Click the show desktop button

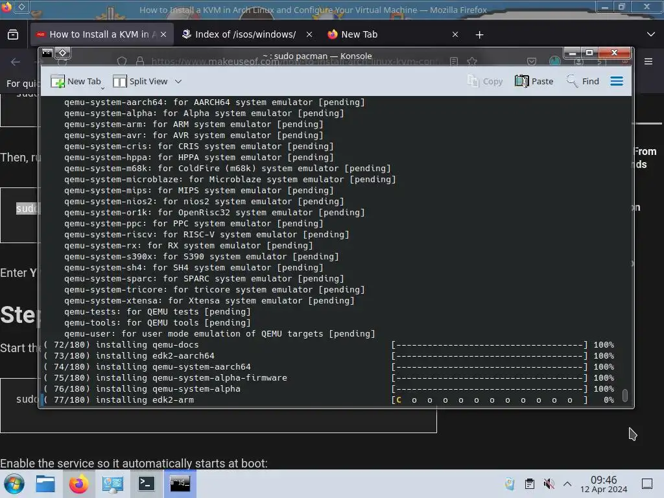[647, 484]
